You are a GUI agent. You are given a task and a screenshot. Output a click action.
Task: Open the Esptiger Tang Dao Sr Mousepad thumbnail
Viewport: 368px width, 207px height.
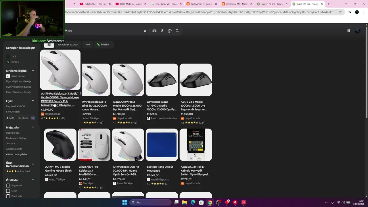tap(162, 145)
